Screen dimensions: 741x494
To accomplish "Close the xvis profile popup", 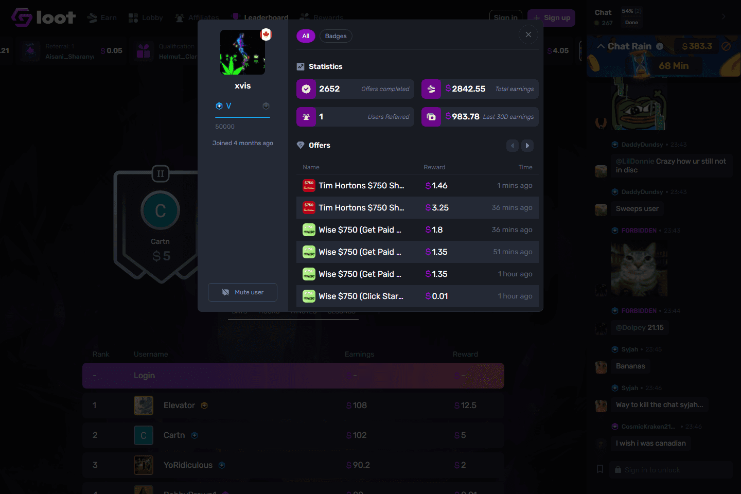I will tap(528, 34).
